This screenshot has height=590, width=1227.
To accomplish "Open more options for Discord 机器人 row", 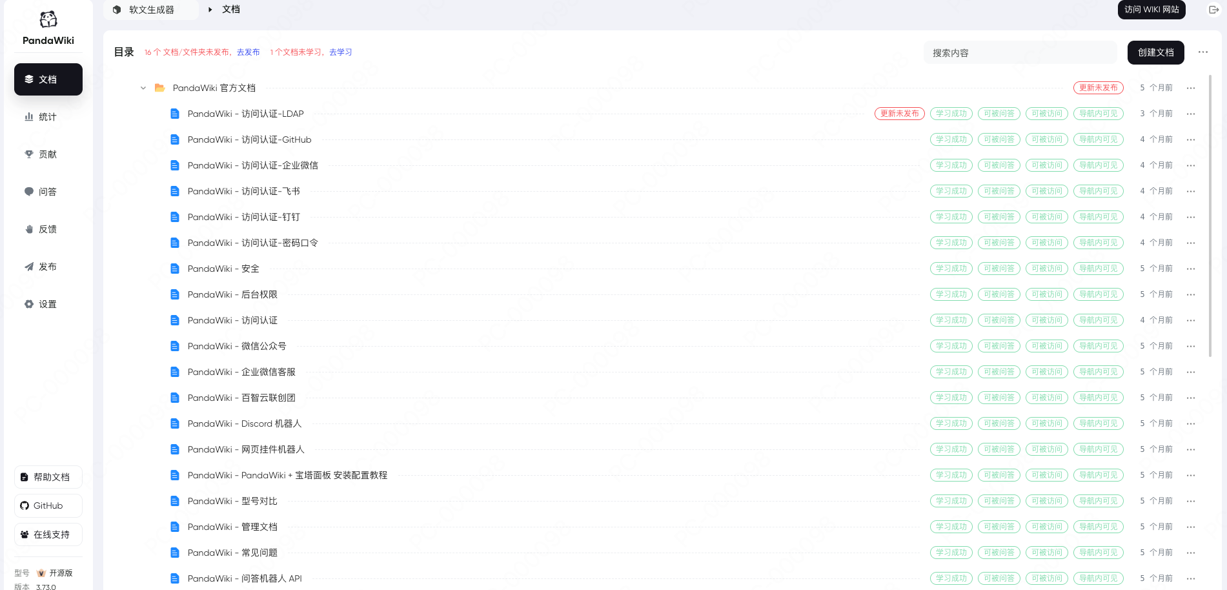I will coord(1191,423).
